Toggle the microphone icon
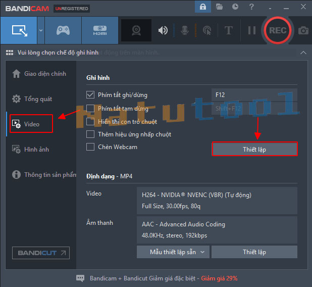The width and height of the screenshot is (312, 287). click(x=185, y=30)
